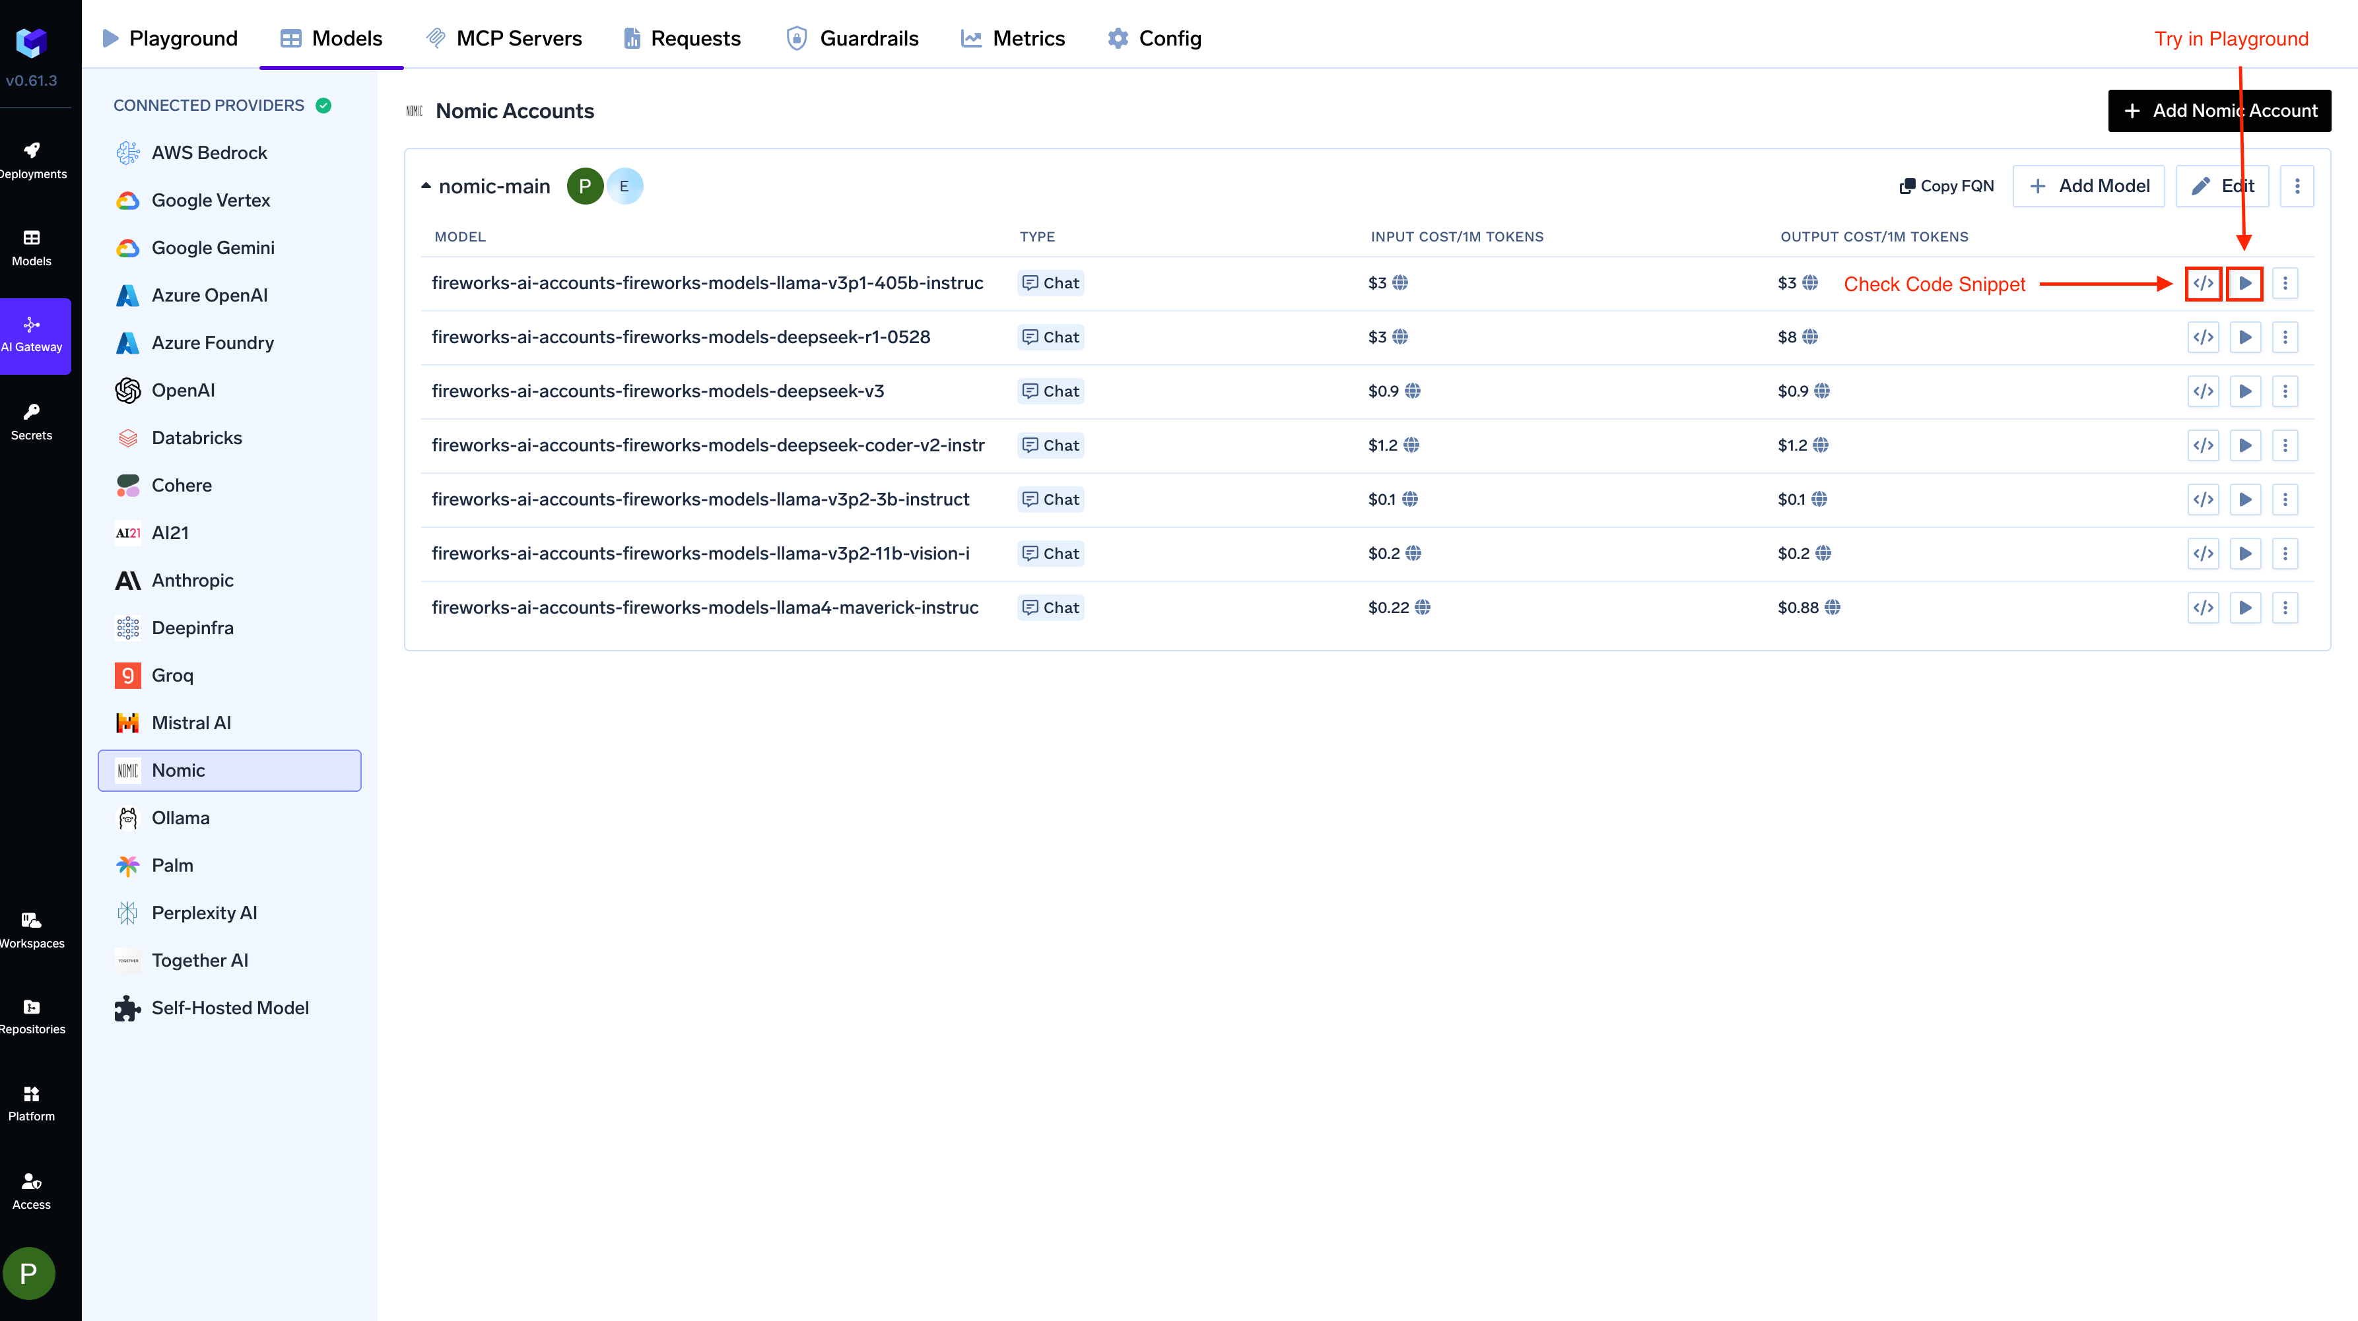Select Self-Hosted Model provider
The height and width of the screenshot is (1321, 2358).
(x=230, y=1009)
